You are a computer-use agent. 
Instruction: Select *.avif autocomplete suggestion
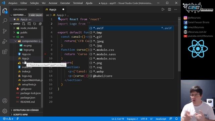coord(131,28)
